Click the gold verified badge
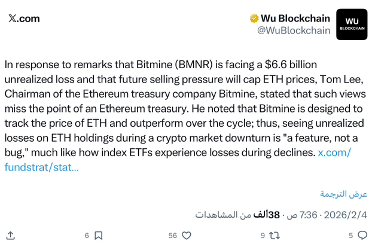Screen dimensions: 372x250 coord(254,18)
